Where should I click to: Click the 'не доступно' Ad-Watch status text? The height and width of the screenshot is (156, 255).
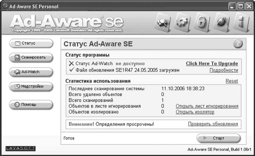coord(130,64)
